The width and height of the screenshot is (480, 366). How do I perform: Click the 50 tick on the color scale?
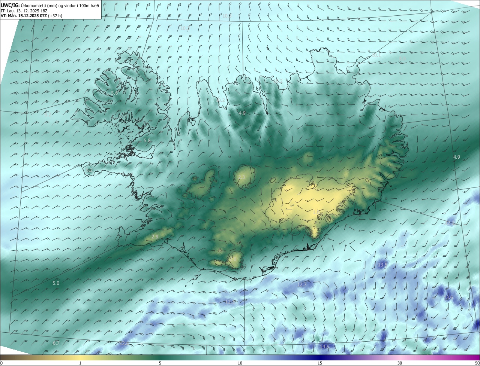pyautogui.click(x=477, y=363)
